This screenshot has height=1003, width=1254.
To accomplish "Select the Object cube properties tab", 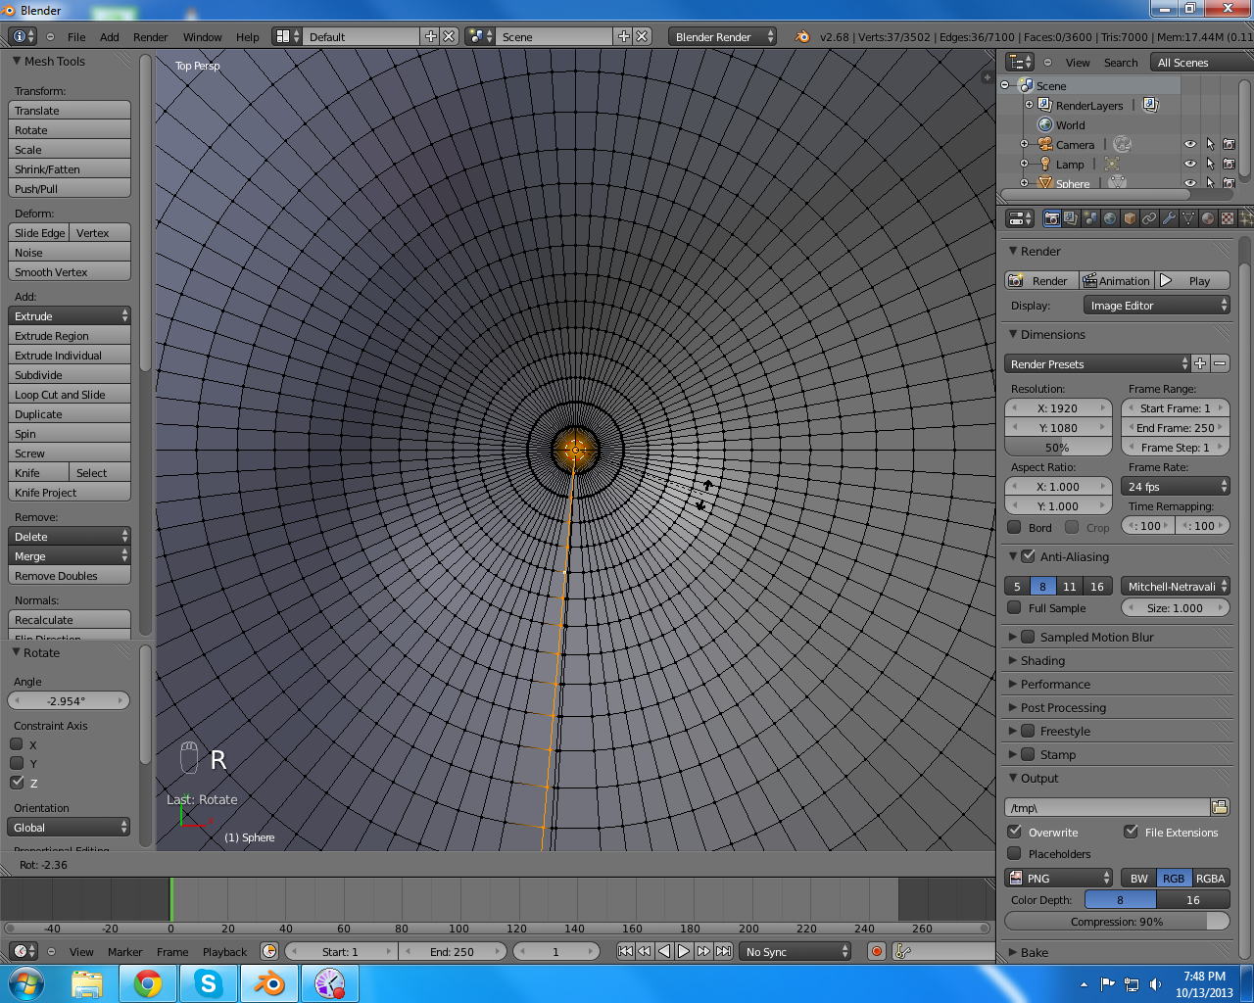I will coord(1130,218).
